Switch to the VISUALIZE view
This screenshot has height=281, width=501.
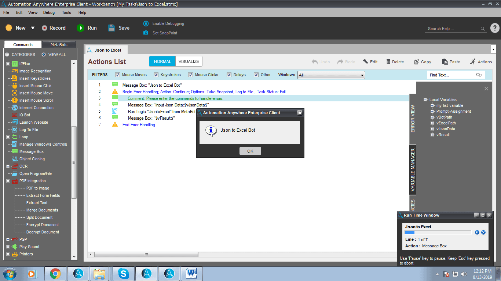tap(189, 61)
